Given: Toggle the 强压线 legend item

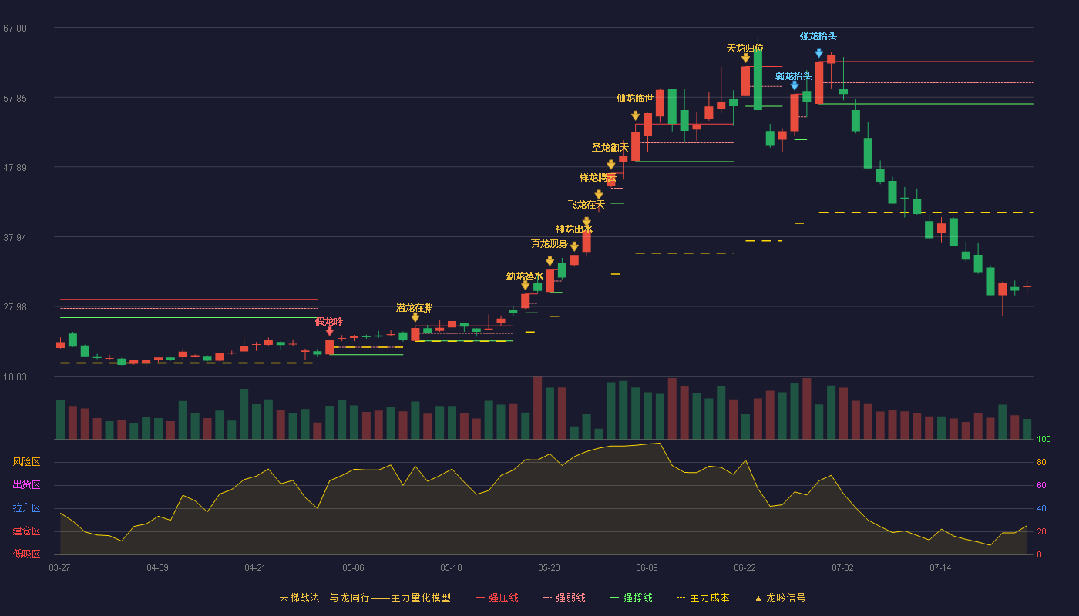Looking at the screenshot, I should tap(497, 598).
